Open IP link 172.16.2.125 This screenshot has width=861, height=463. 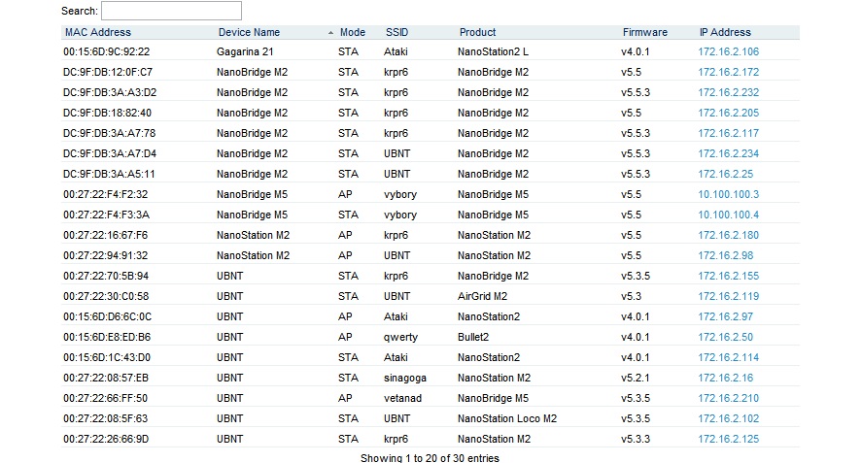point(728,439)
